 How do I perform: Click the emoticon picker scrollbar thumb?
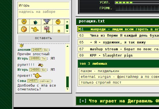[67, 27]
